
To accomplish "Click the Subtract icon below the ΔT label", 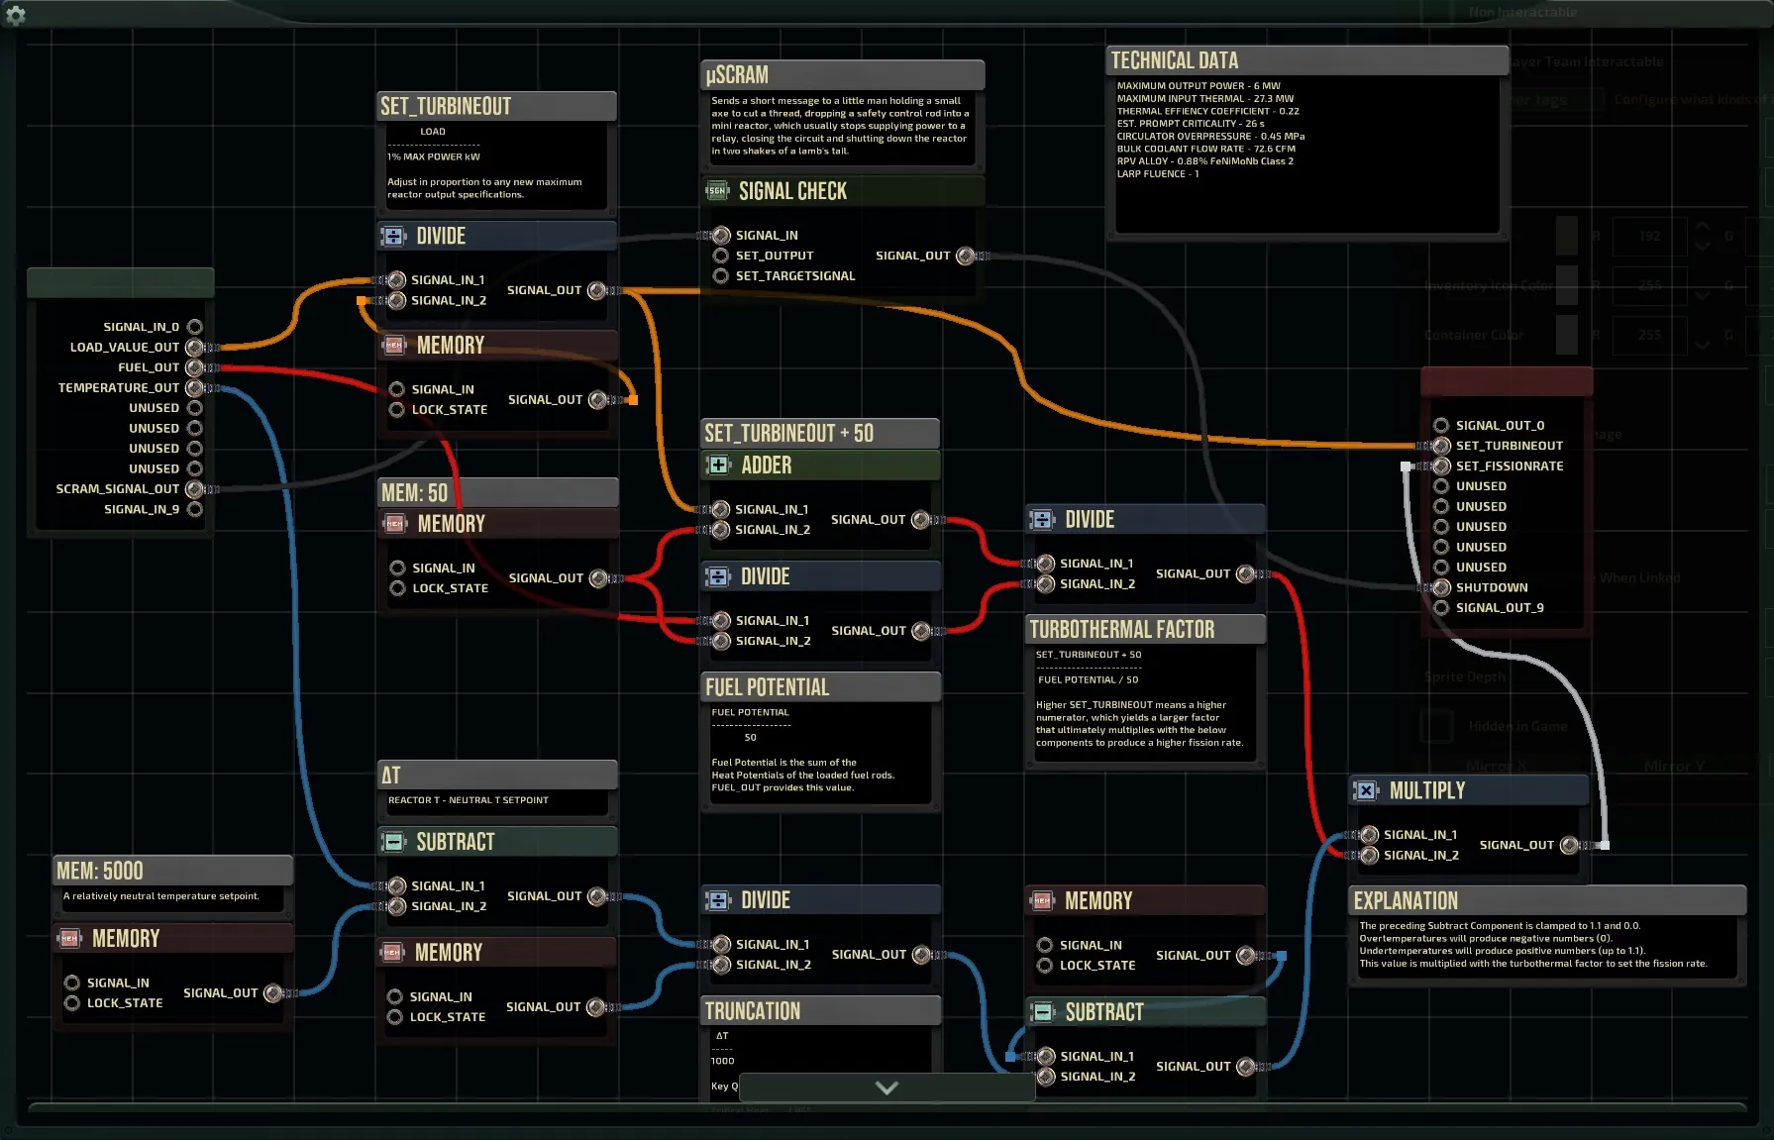I will (393, 842).
